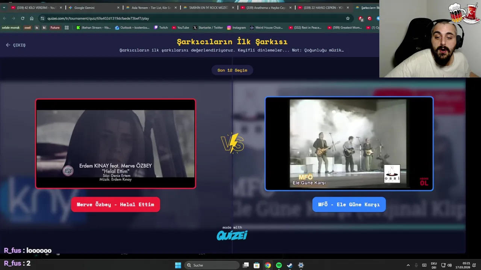This screenshot has height=270, width=481.
Task: Open the Startseite / Twitter bookmark
Action: tap(208, 27)
